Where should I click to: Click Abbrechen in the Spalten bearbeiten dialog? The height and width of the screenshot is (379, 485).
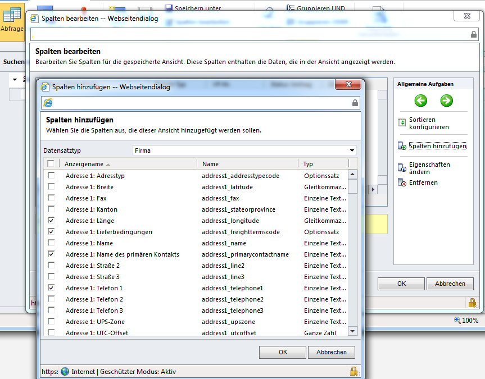coord(450,284)
